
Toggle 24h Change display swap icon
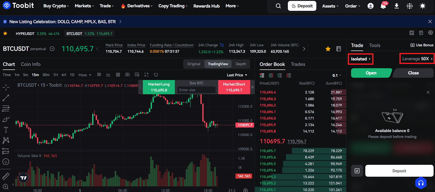tap(222, 45)
